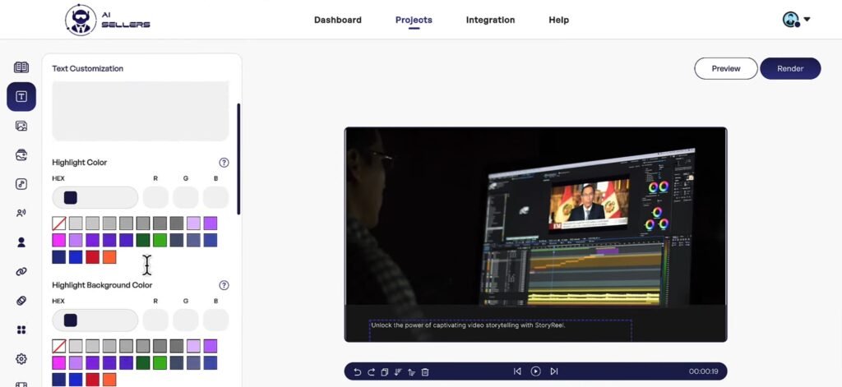Pick the bright green swatch under Highlight Color

tap(160, 240)
